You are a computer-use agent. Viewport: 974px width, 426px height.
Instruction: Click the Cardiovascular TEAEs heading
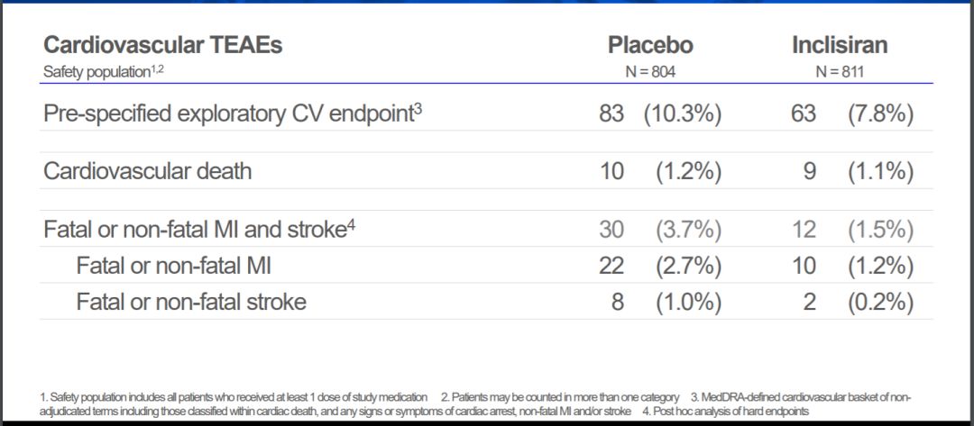click(162, 45)
